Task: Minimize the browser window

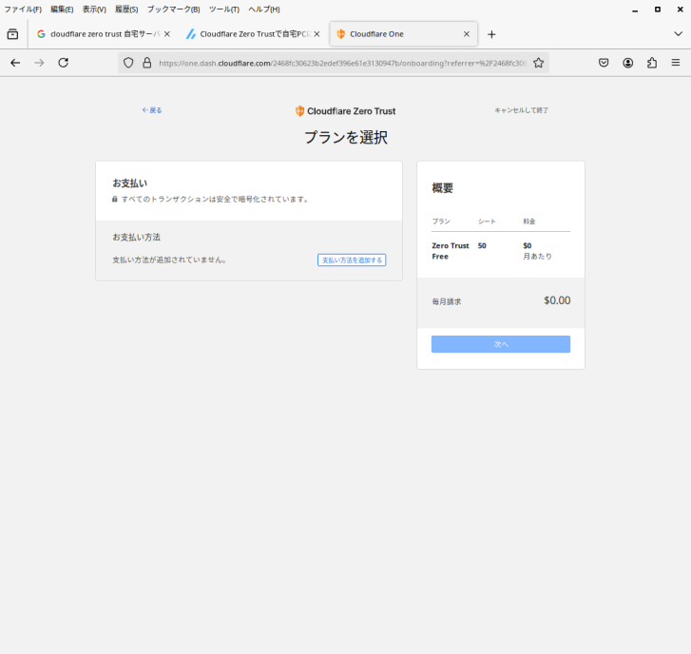Action: tap(635, 10)
